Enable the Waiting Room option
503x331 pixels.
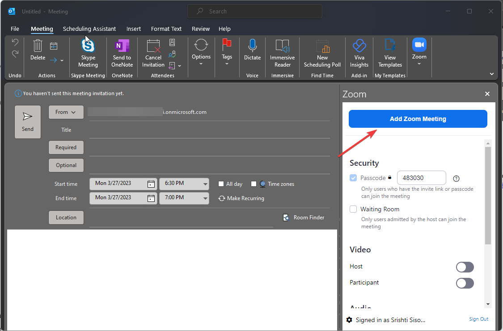click(353, 209)
